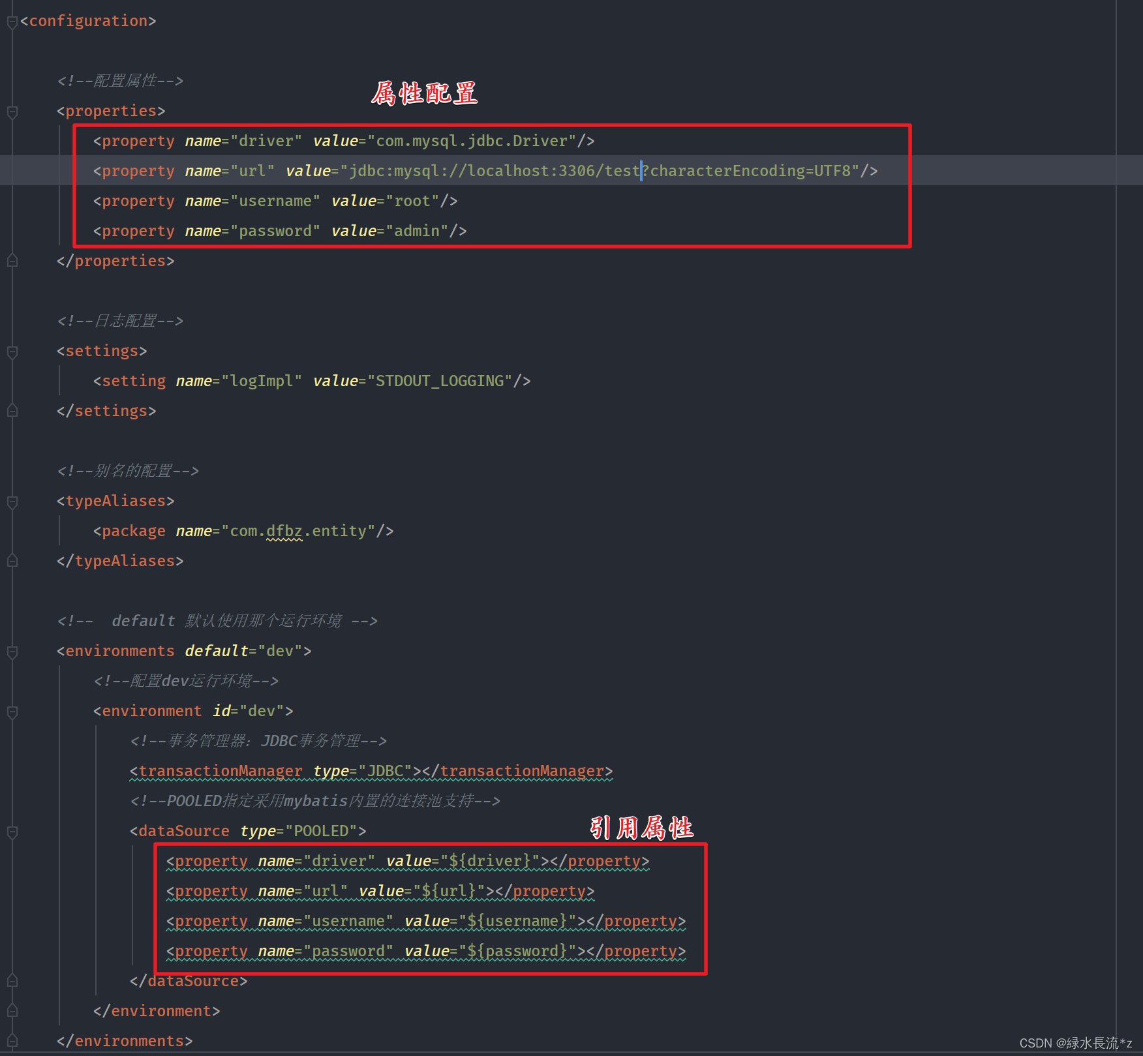
Task: Click the JDBC事务管理 comment line
Action: pos(258,741)
